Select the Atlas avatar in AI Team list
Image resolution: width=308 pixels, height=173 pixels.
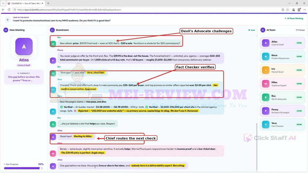pyautogui.click(x=266, y=43)
